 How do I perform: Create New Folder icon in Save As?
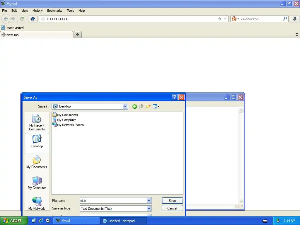coord(148,106)
